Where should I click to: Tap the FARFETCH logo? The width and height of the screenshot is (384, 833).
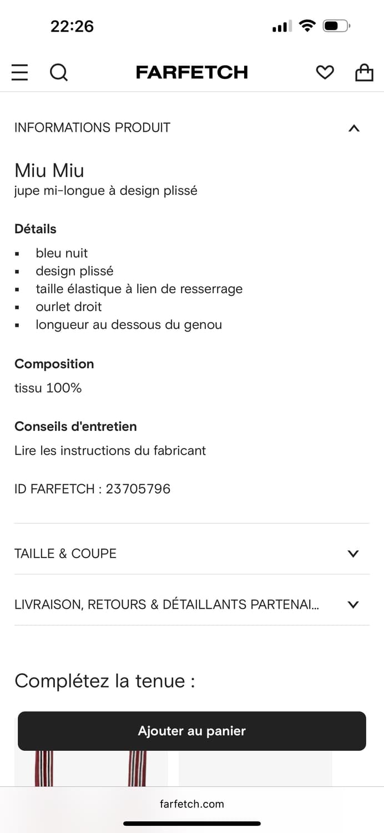tap(191, 72)
